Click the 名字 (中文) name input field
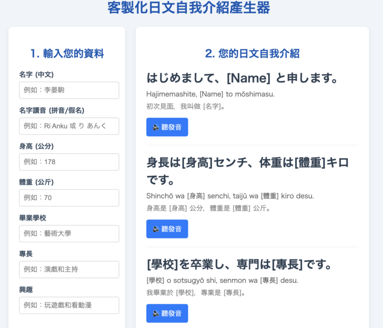Image resolution: width=383 pixels, height=328 pixels. tap(69, 90)
